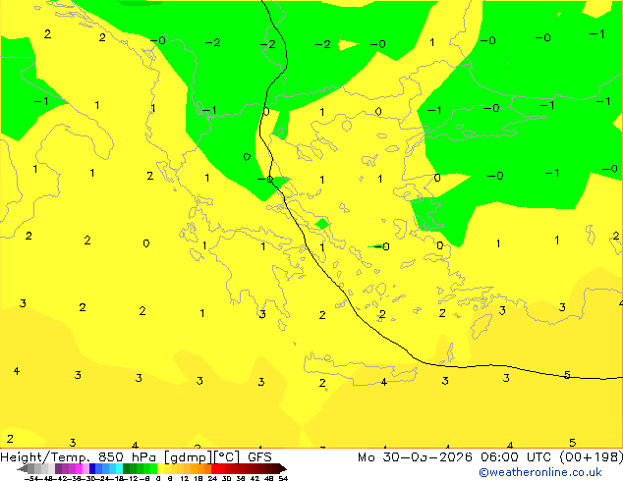
Task: Click the '54' label at legend's right end
Action: [x=283, y=478]
